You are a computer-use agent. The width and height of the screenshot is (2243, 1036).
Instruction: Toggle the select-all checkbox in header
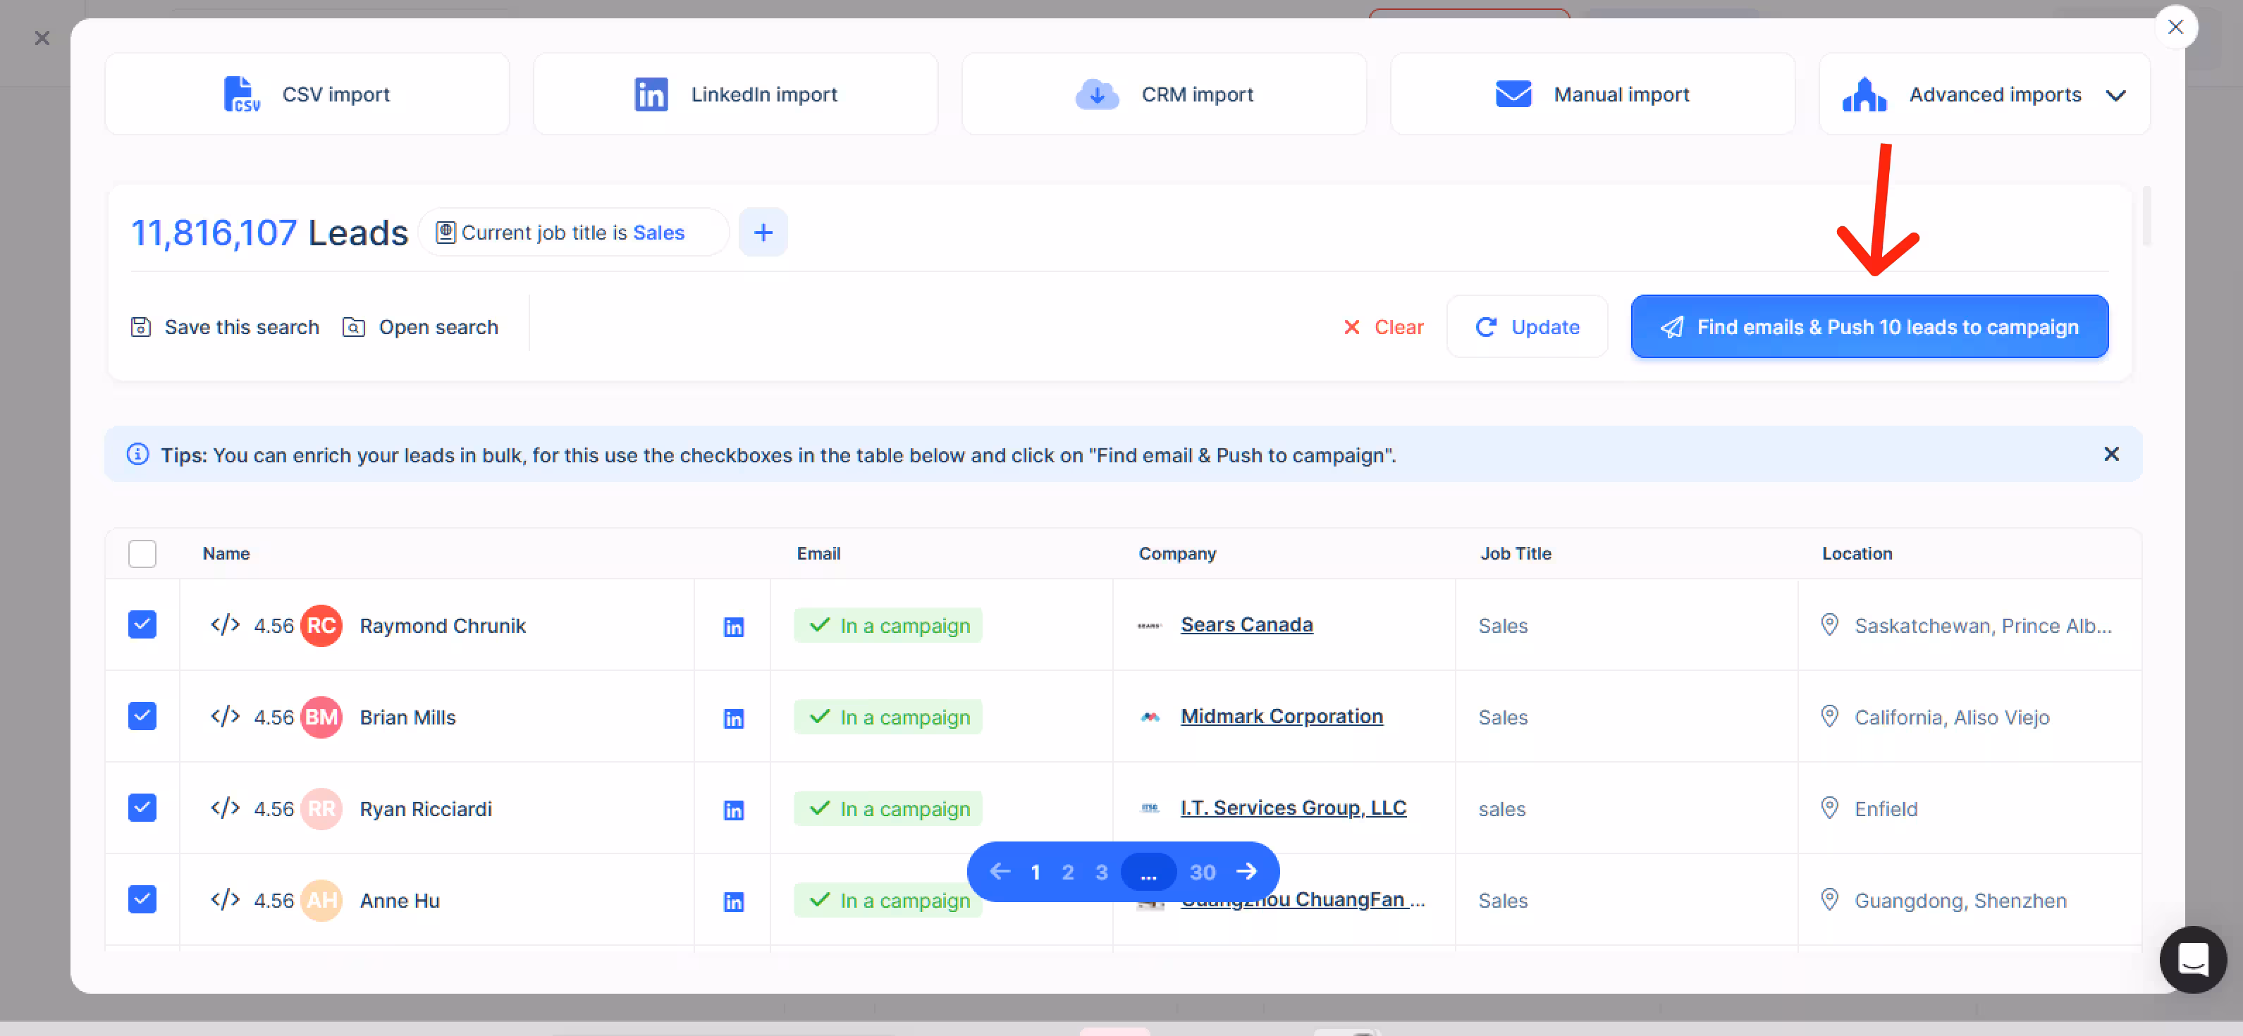click(142, 554)
